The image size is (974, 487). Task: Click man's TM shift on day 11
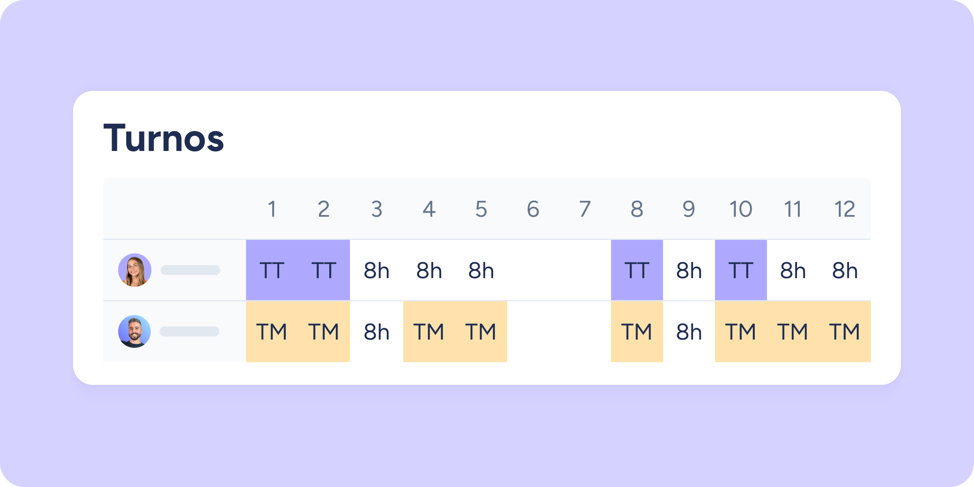click(x=793, y=332)
